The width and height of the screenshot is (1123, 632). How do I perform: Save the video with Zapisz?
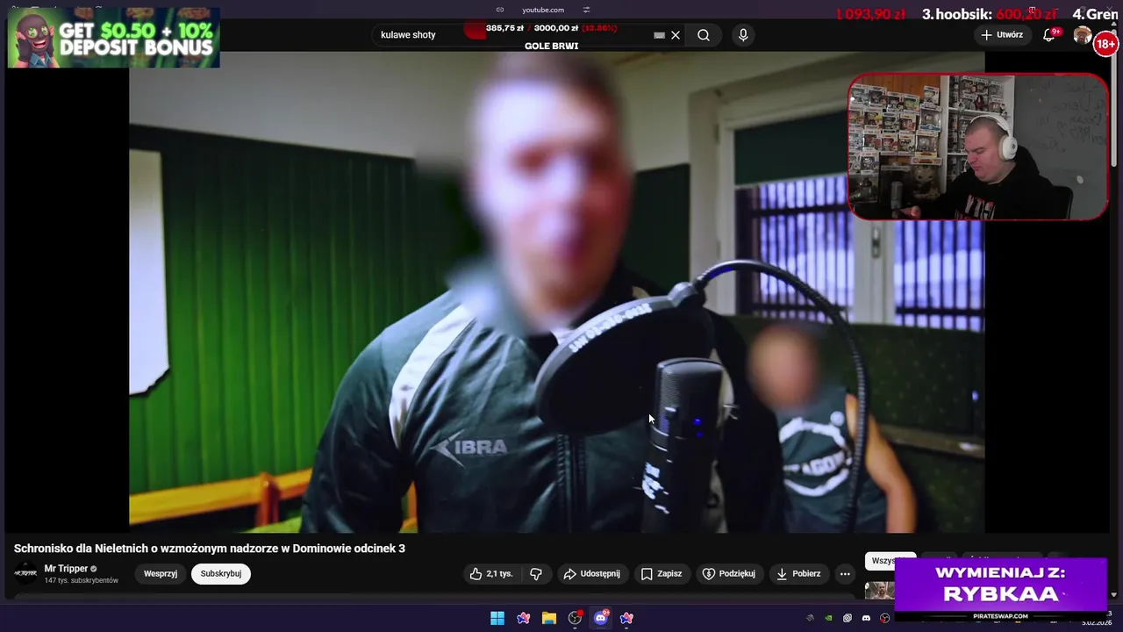coord(661,574)
